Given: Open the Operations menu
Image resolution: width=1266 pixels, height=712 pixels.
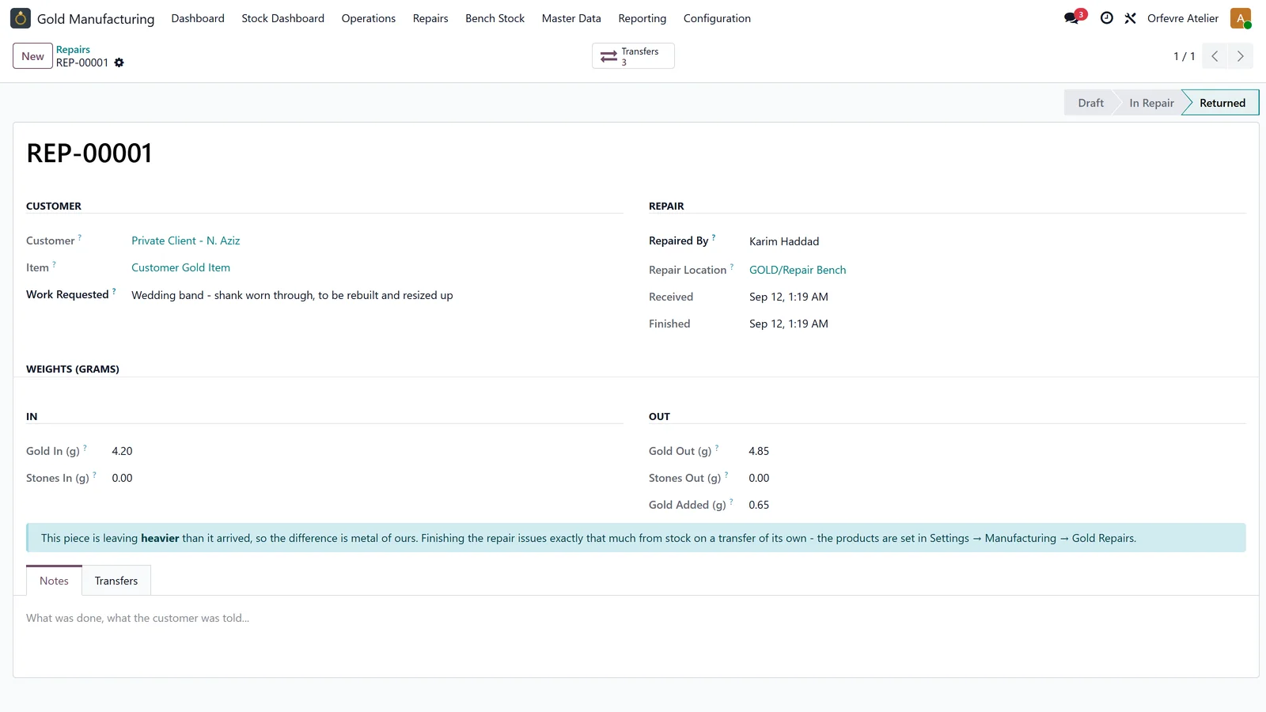Looking at the screenshot, I should click(x=369, y=18).
